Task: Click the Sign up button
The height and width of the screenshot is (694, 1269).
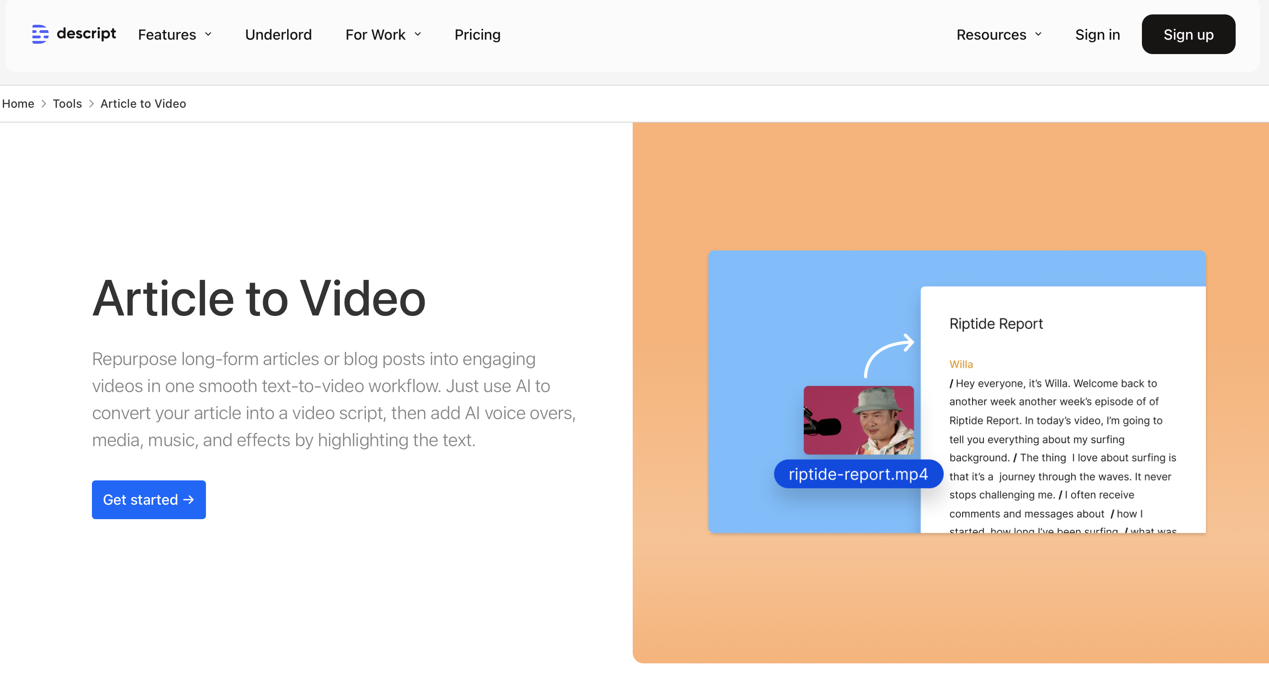Action: click(1188, 35)
